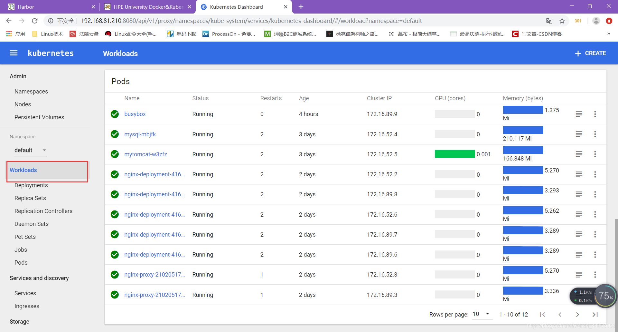
Task: Open Pet Sets in sidebar
Action: (x=25, y=237)
